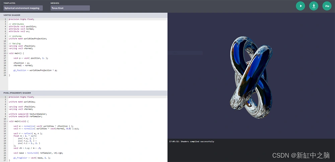Click 'precision highp float;' in the vertex shader
Image resolution: width=335 pixels, height=162 pixels.
tap(21, 19)
